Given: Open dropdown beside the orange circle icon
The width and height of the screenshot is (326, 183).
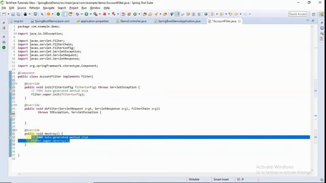Looking at the screenshot, I should tap(52, 14).
